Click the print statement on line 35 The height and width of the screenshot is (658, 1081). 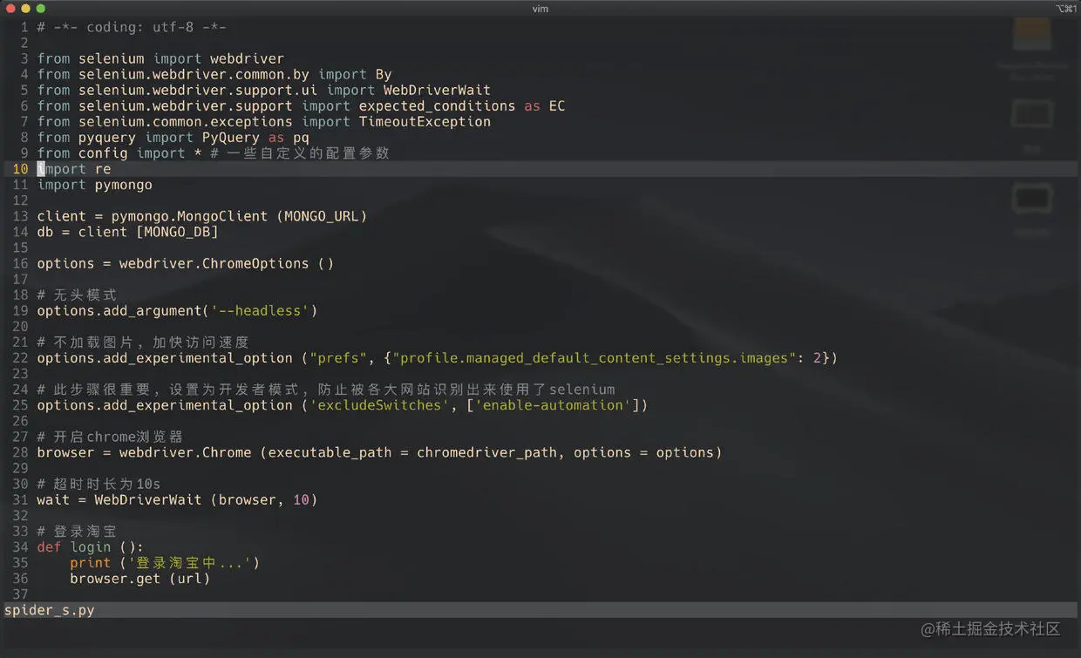click(165, 562)
